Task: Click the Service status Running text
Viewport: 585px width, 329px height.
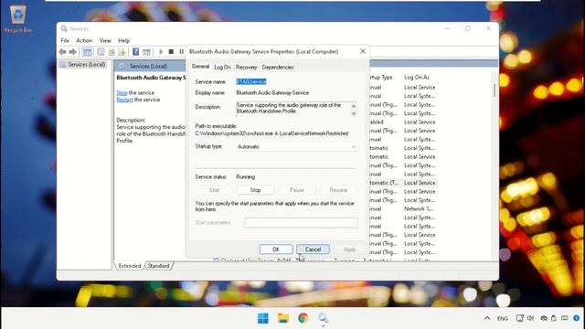Action: pyautogui.click(x=246, y=176)
